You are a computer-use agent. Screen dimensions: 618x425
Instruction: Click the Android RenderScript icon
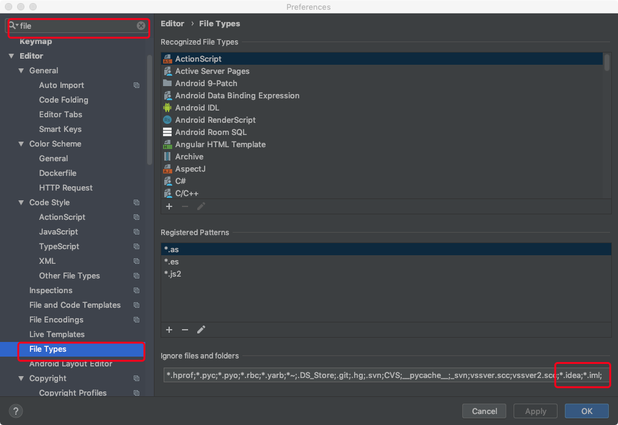[167, 120]
